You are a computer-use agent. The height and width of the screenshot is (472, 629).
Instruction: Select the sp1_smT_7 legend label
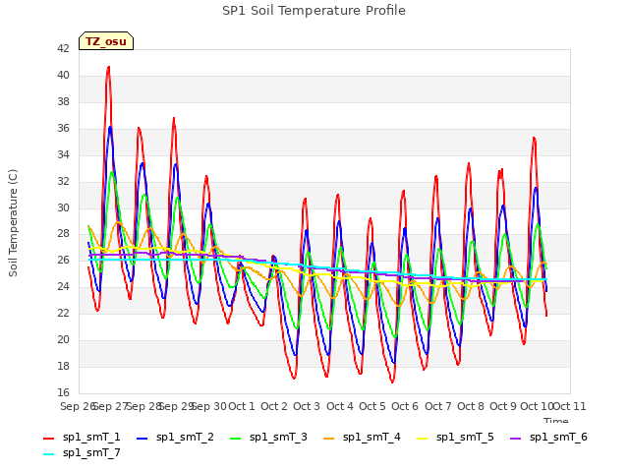[x=91, y=453]
